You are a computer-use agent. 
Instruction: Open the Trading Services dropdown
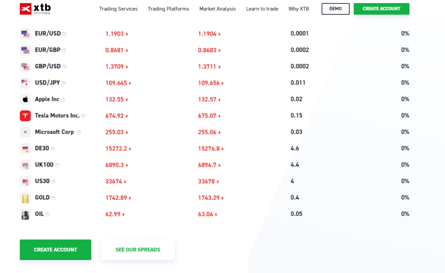(118, 9)
